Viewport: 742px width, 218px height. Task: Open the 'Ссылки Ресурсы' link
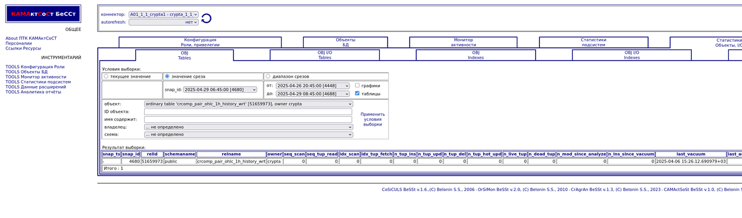(x=23, y=48)
